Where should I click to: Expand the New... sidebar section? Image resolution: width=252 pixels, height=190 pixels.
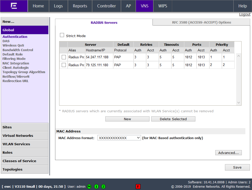click(24, 21)
